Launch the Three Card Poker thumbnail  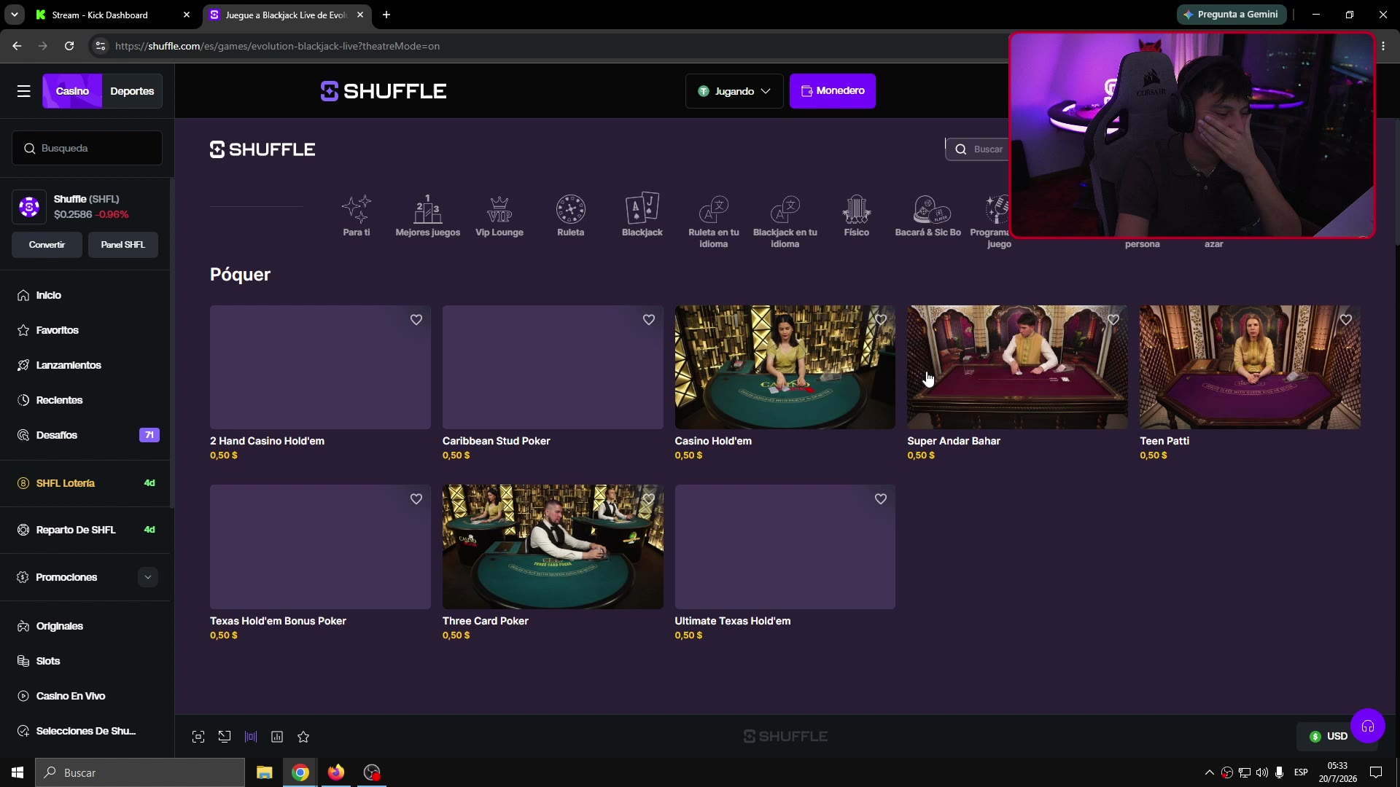pos(553,547)
